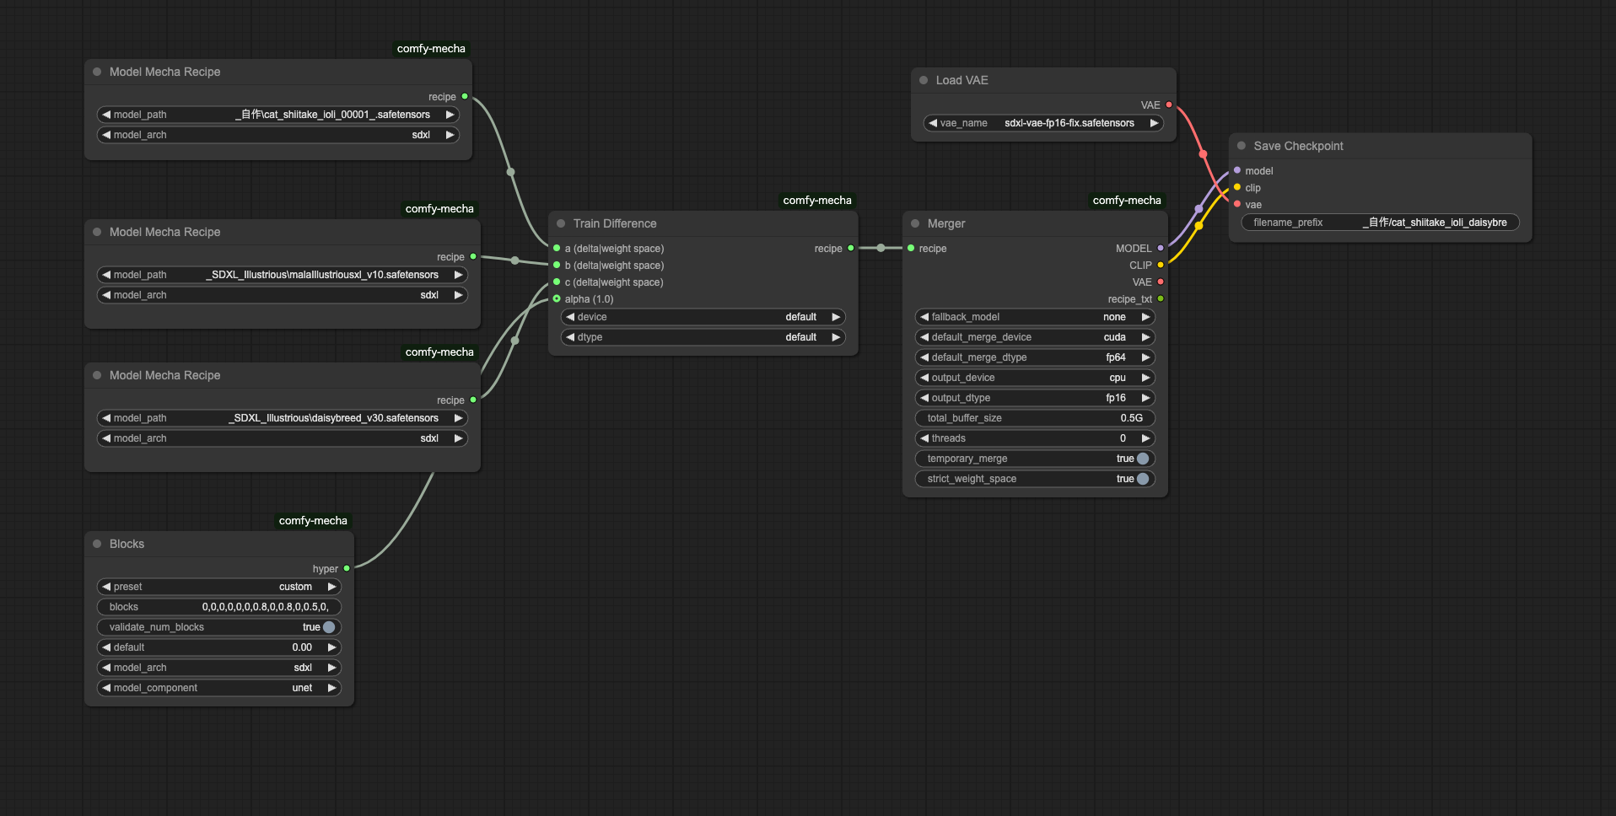1616x816 pixels.
Task: Edit the filename_prefix field in Save Checkpoint
Action: (1380, 222)
